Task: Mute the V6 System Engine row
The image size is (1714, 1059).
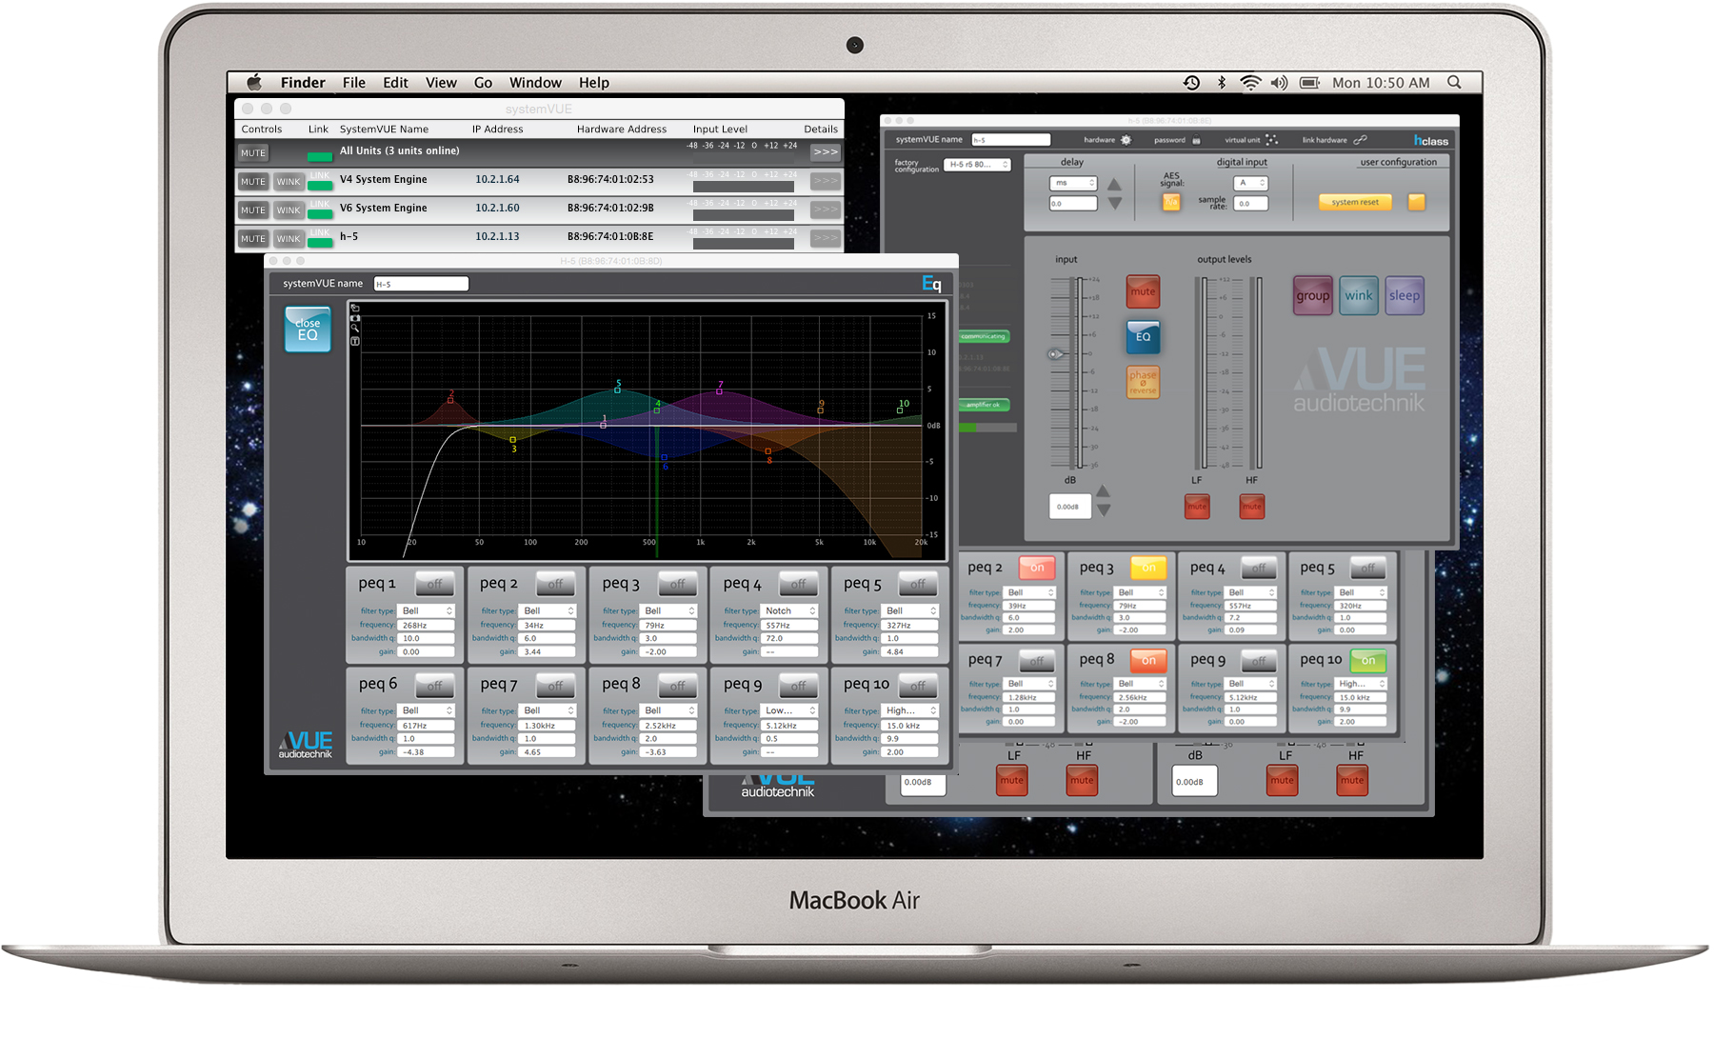Action: click(253, 210)
